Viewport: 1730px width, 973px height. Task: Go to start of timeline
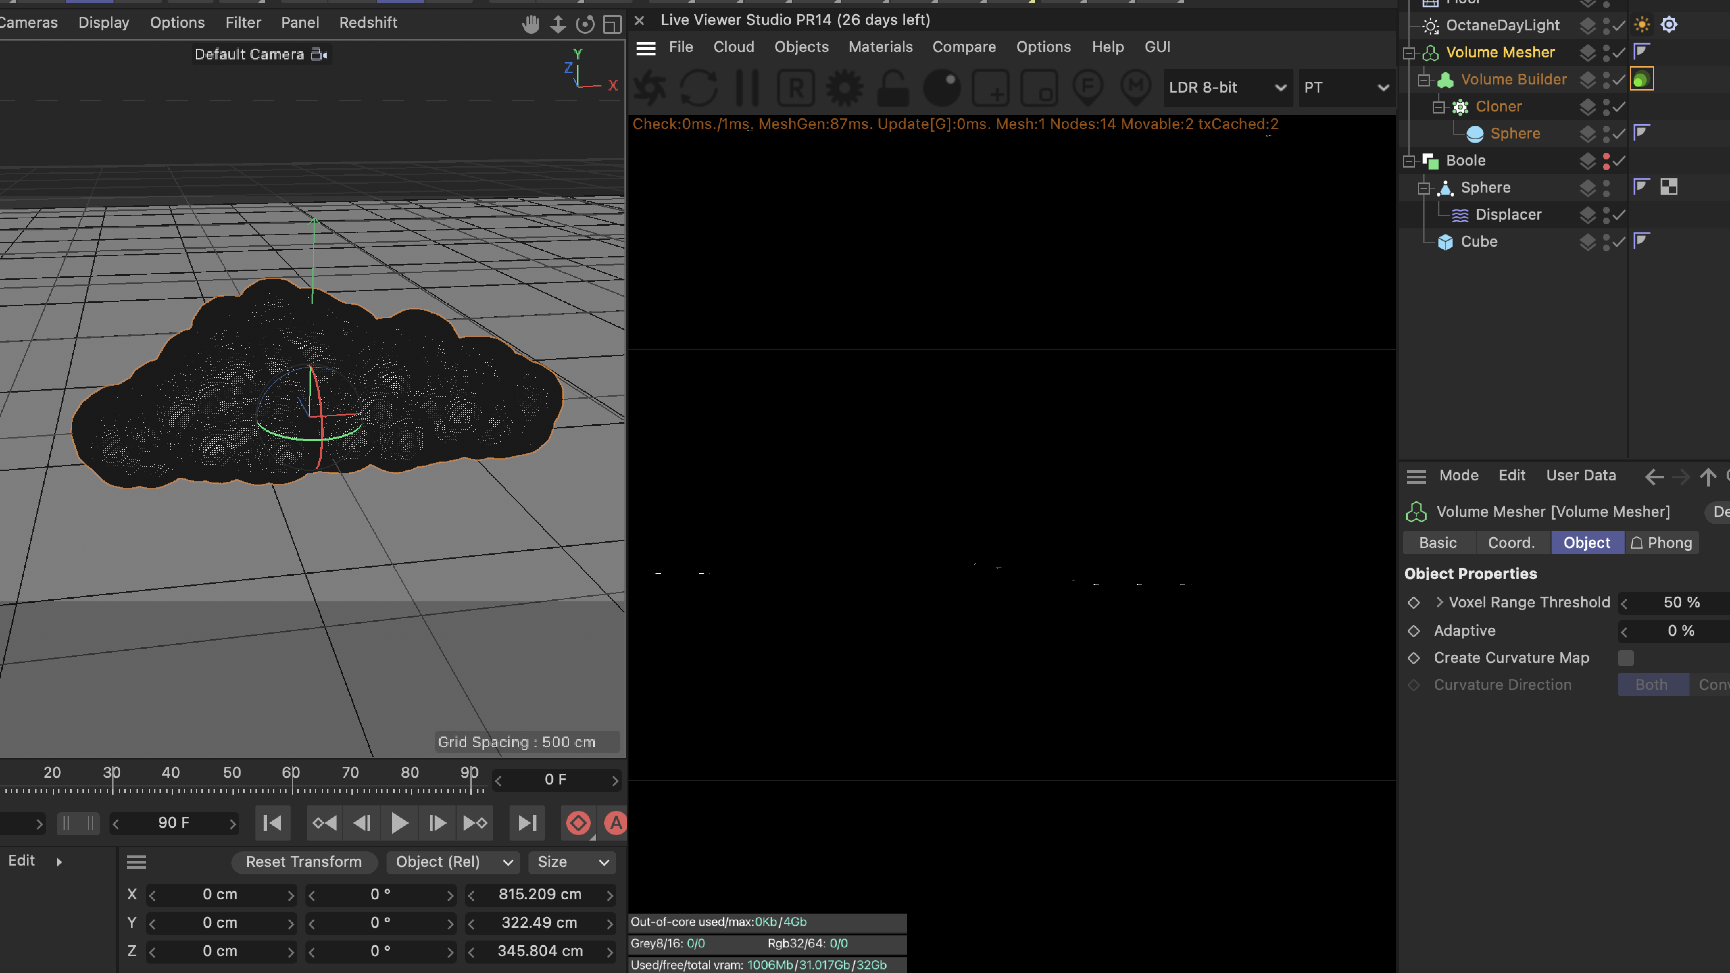[273, 823]
